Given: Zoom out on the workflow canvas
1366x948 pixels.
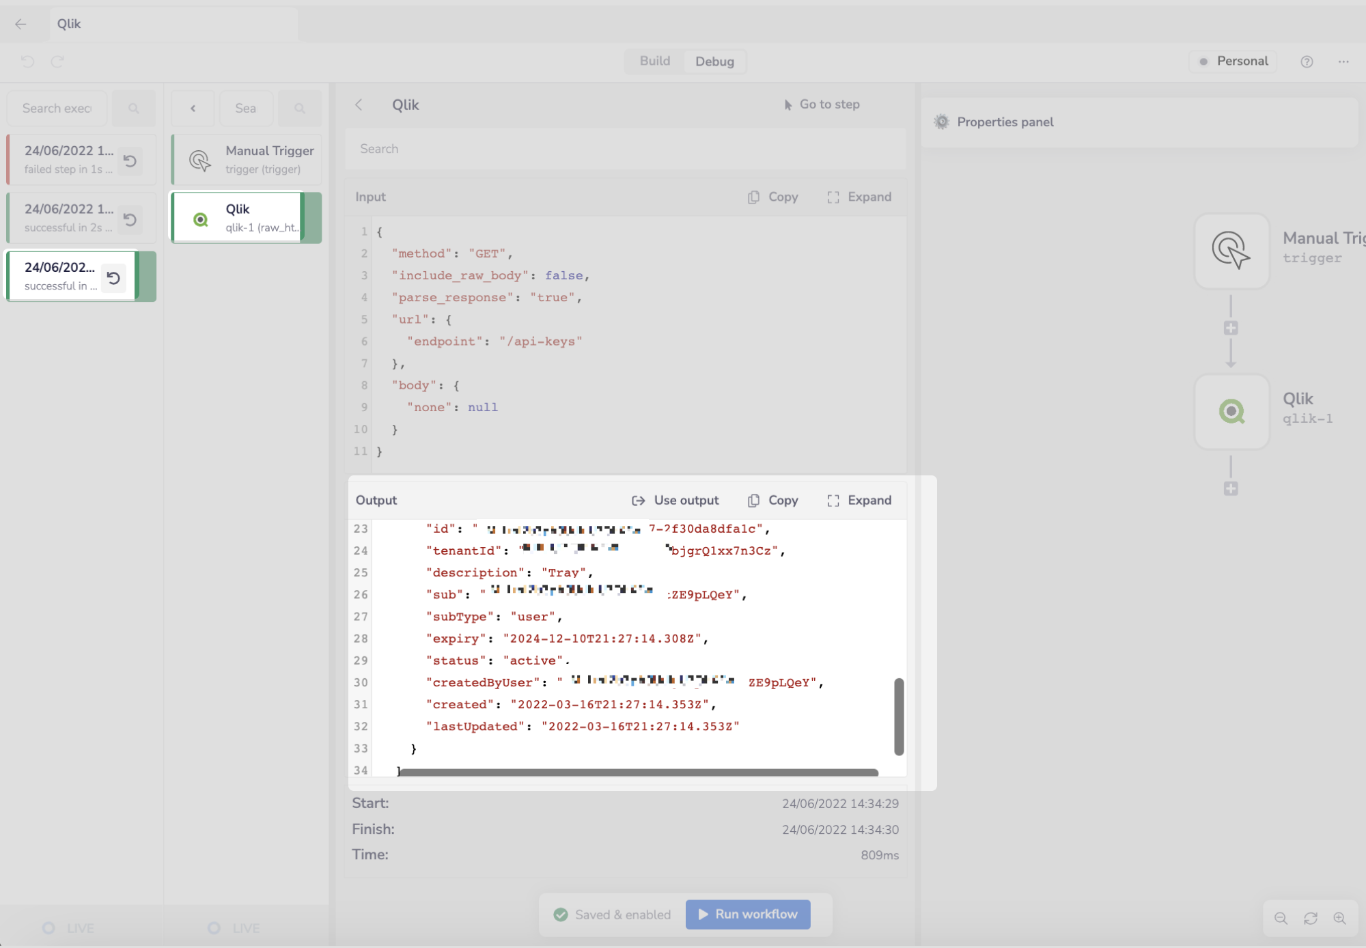Looking at the screenshot, I should 1281,919.
